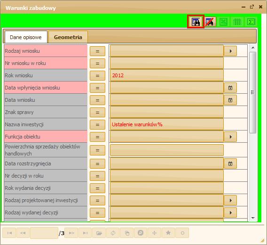Click the Nazwa inwestycji field with Ustalenie warunków%
This screenshot has height=245, width=267.
coord(167,124)
